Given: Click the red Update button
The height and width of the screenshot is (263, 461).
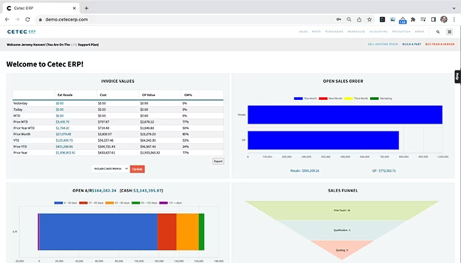Looking at the screenshot, I should click(x=137, y=169).
